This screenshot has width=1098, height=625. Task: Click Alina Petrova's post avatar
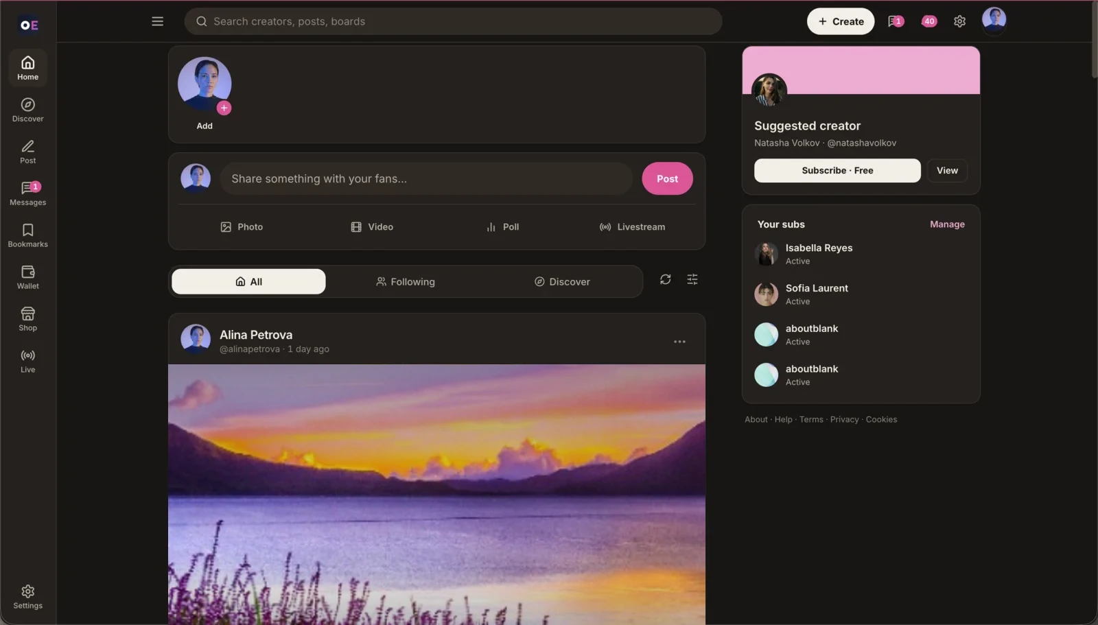pyautogui.click(x=196, y=339)
